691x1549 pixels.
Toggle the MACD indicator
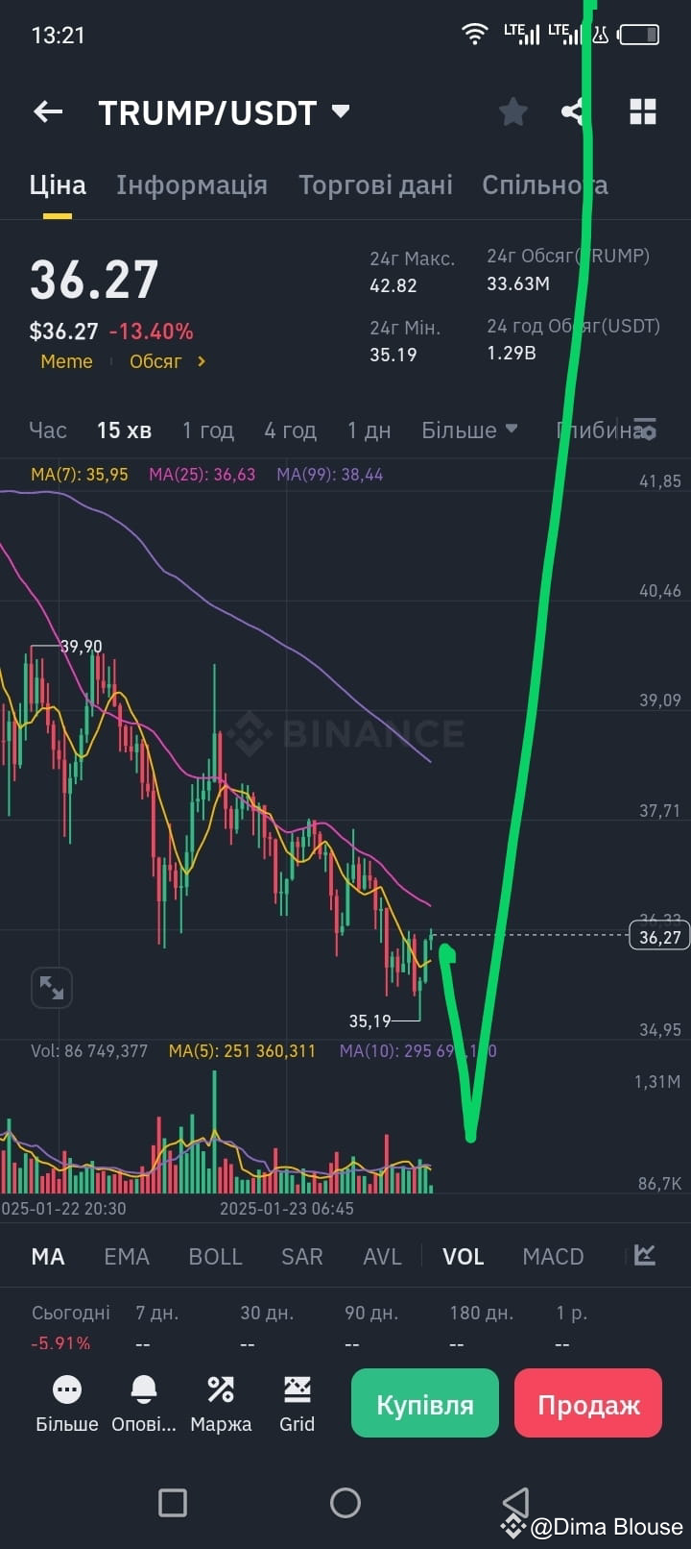coord(553,1256)
